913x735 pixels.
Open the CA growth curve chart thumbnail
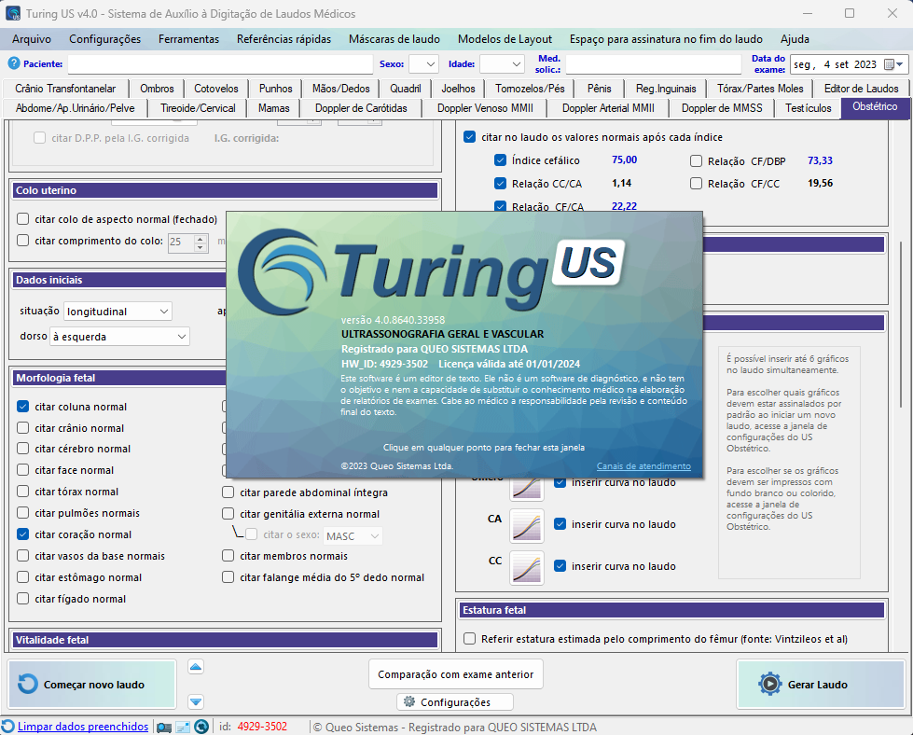tap(527, 526)
